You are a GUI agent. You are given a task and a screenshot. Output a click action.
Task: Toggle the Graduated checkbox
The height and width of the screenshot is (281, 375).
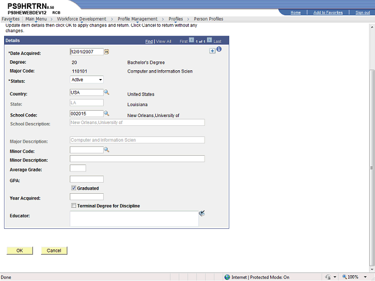74,188
